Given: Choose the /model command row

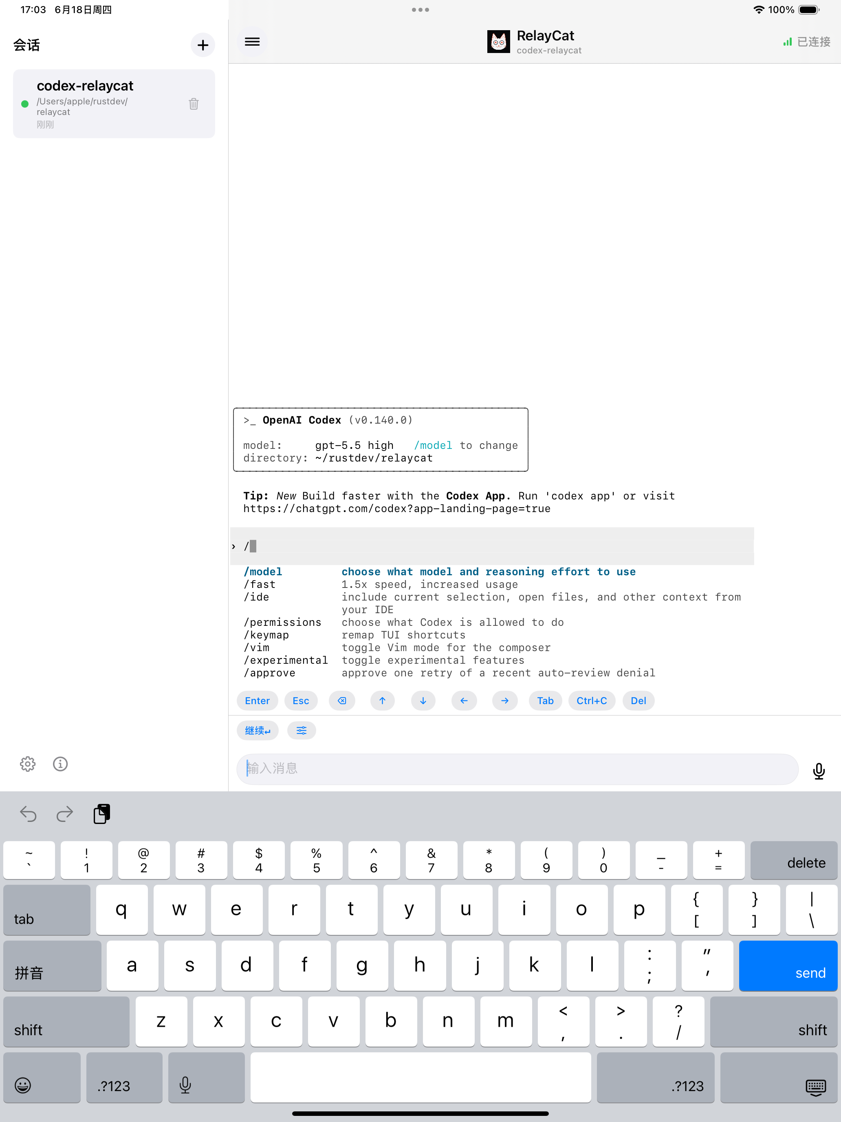Looking at the screenshot, I should click(440, 572).
